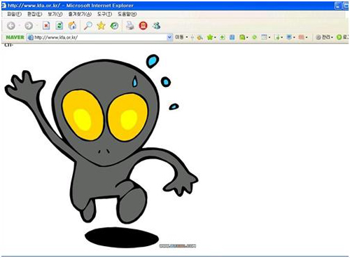
Task: Click the NAVER logo button
Action: pos(15,37)
